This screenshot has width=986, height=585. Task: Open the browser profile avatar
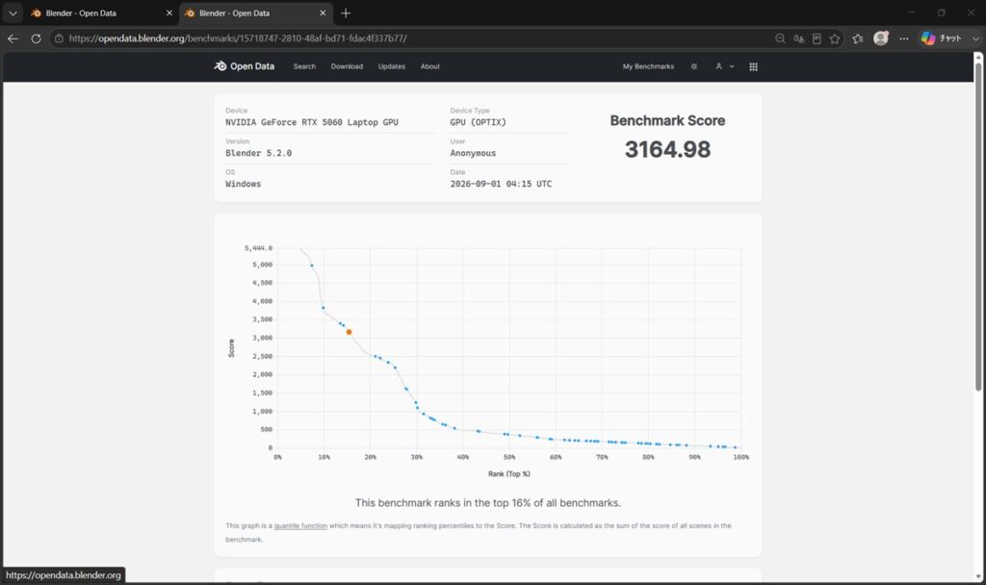(881, 38)
